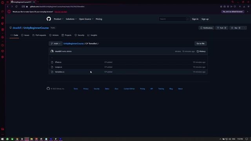Open the profile icon in browser toolbar

240,7
